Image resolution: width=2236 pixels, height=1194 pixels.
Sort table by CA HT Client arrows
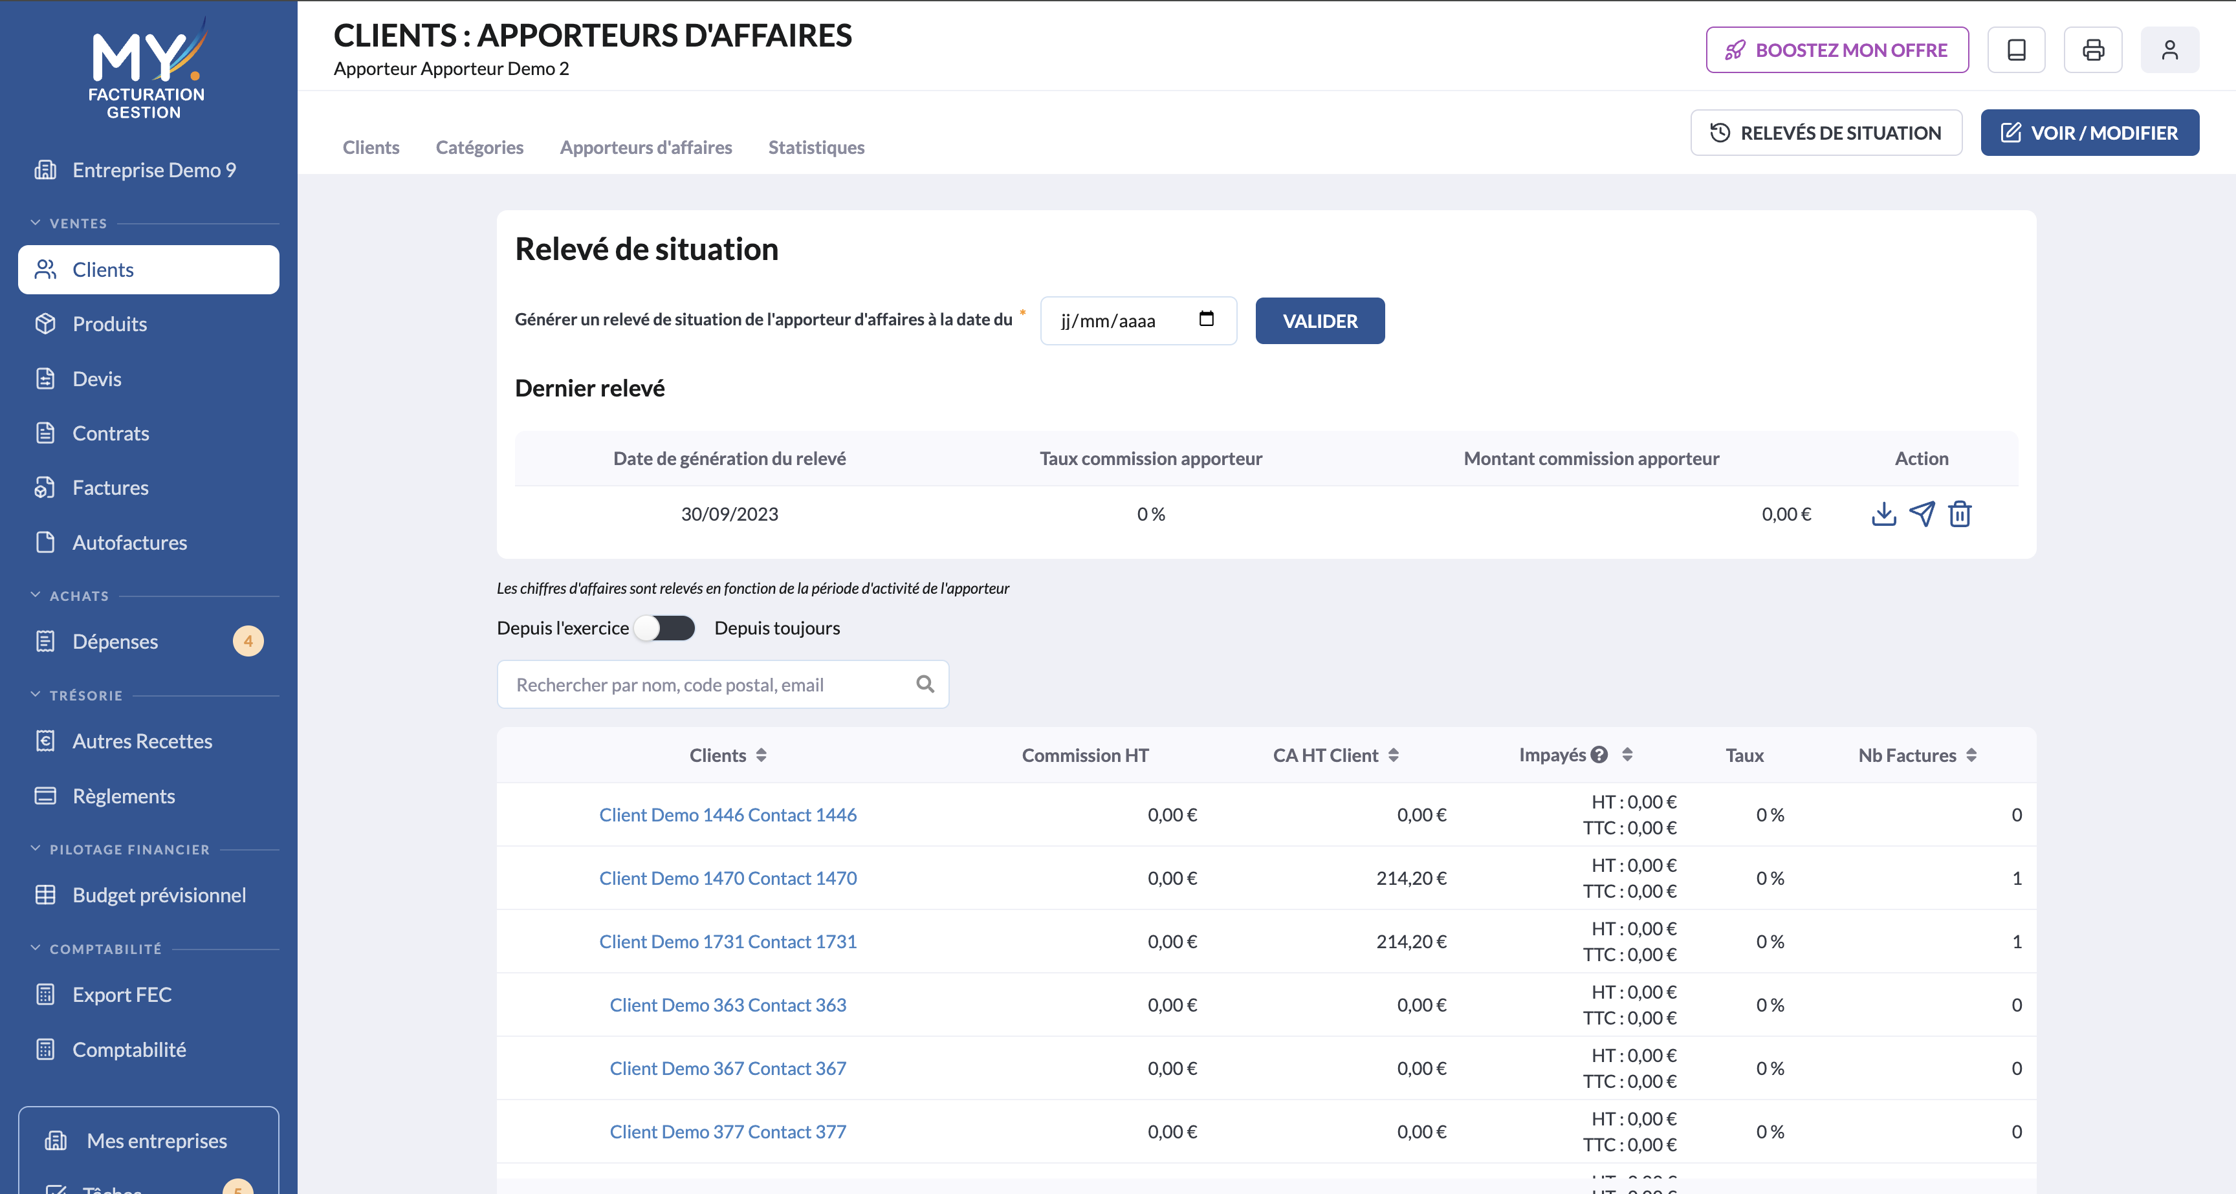pos(1393,755)
